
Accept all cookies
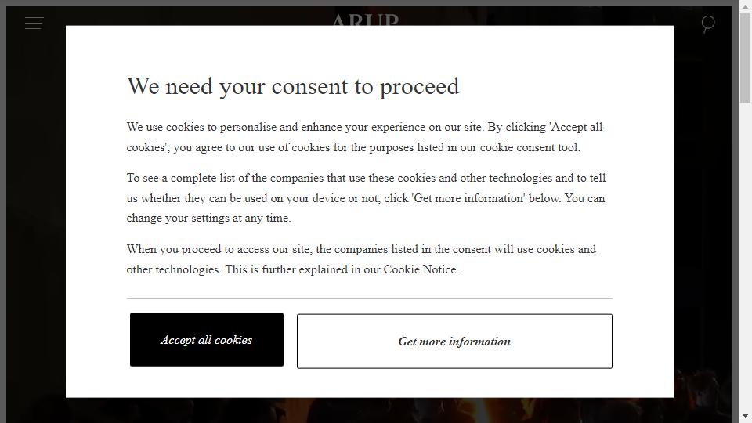[x=207, y=340]
